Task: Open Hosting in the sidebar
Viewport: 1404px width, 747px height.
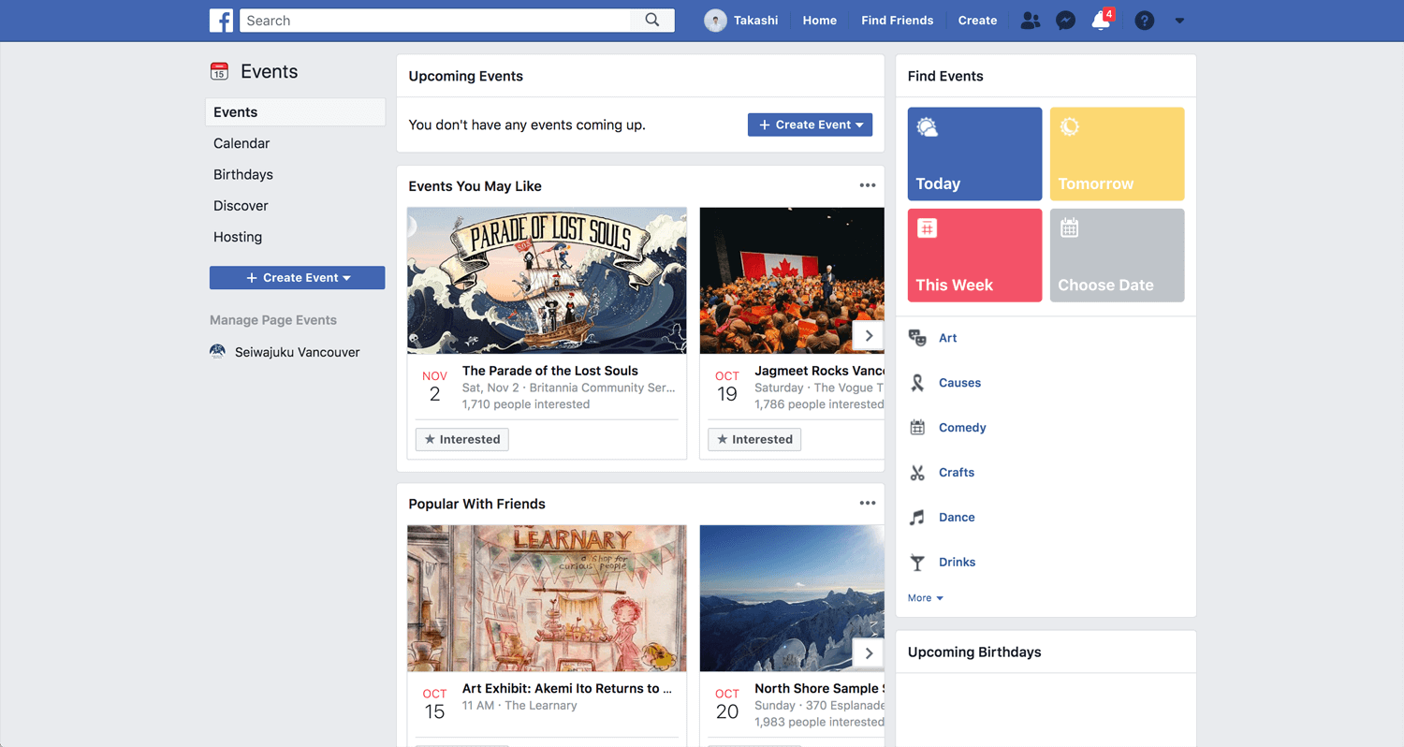Action: [x=238, y=237]
